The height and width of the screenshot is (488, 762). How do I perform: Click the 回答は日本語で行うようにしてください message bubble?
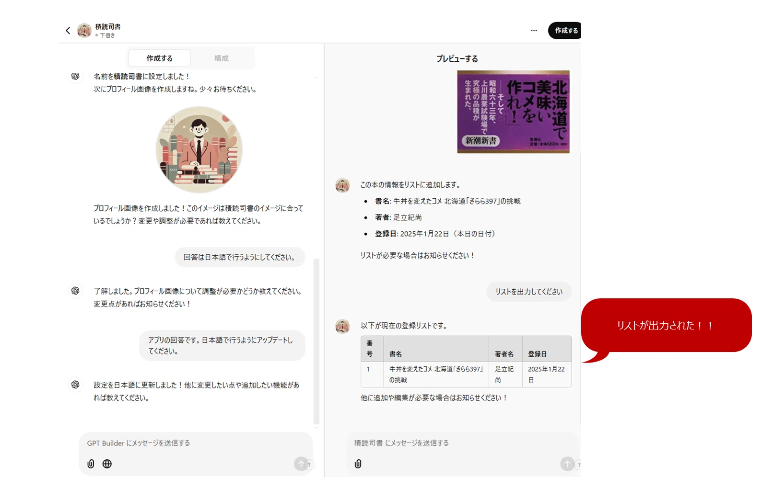coord(240,257)
